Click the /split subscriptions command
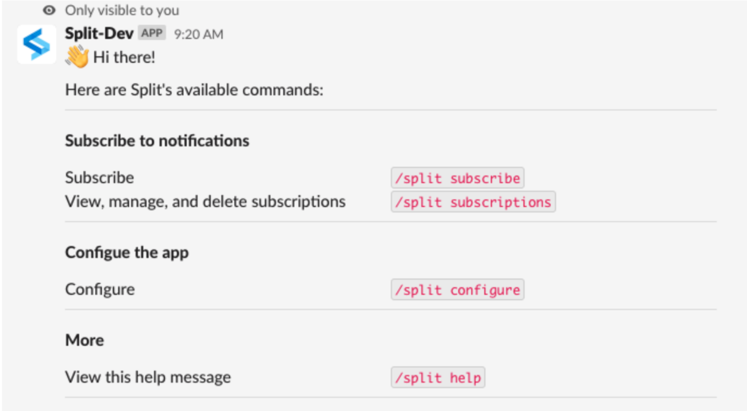Screen dimensions: 747x411 [473, 202]
